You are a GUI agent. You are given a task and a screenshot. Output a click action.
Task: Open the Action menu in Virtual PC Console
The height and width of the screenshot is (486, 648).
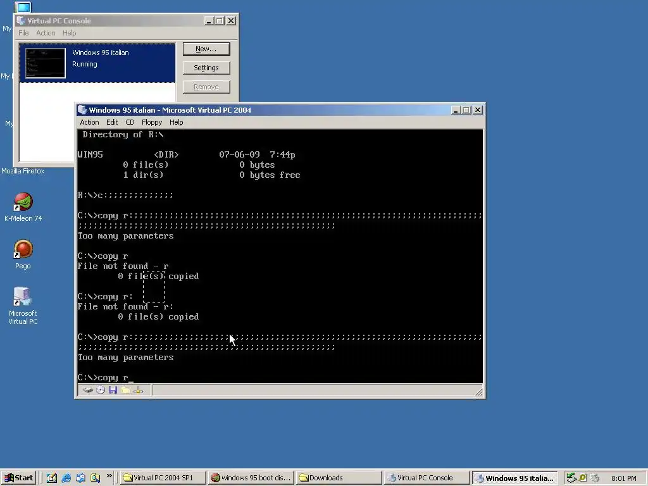[x=46, y=33]
